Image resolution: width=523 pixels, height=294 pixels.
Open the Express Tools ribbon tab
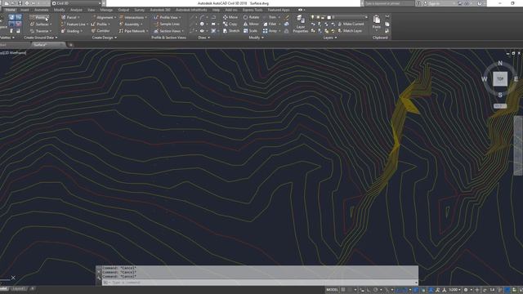click(253, 10)
